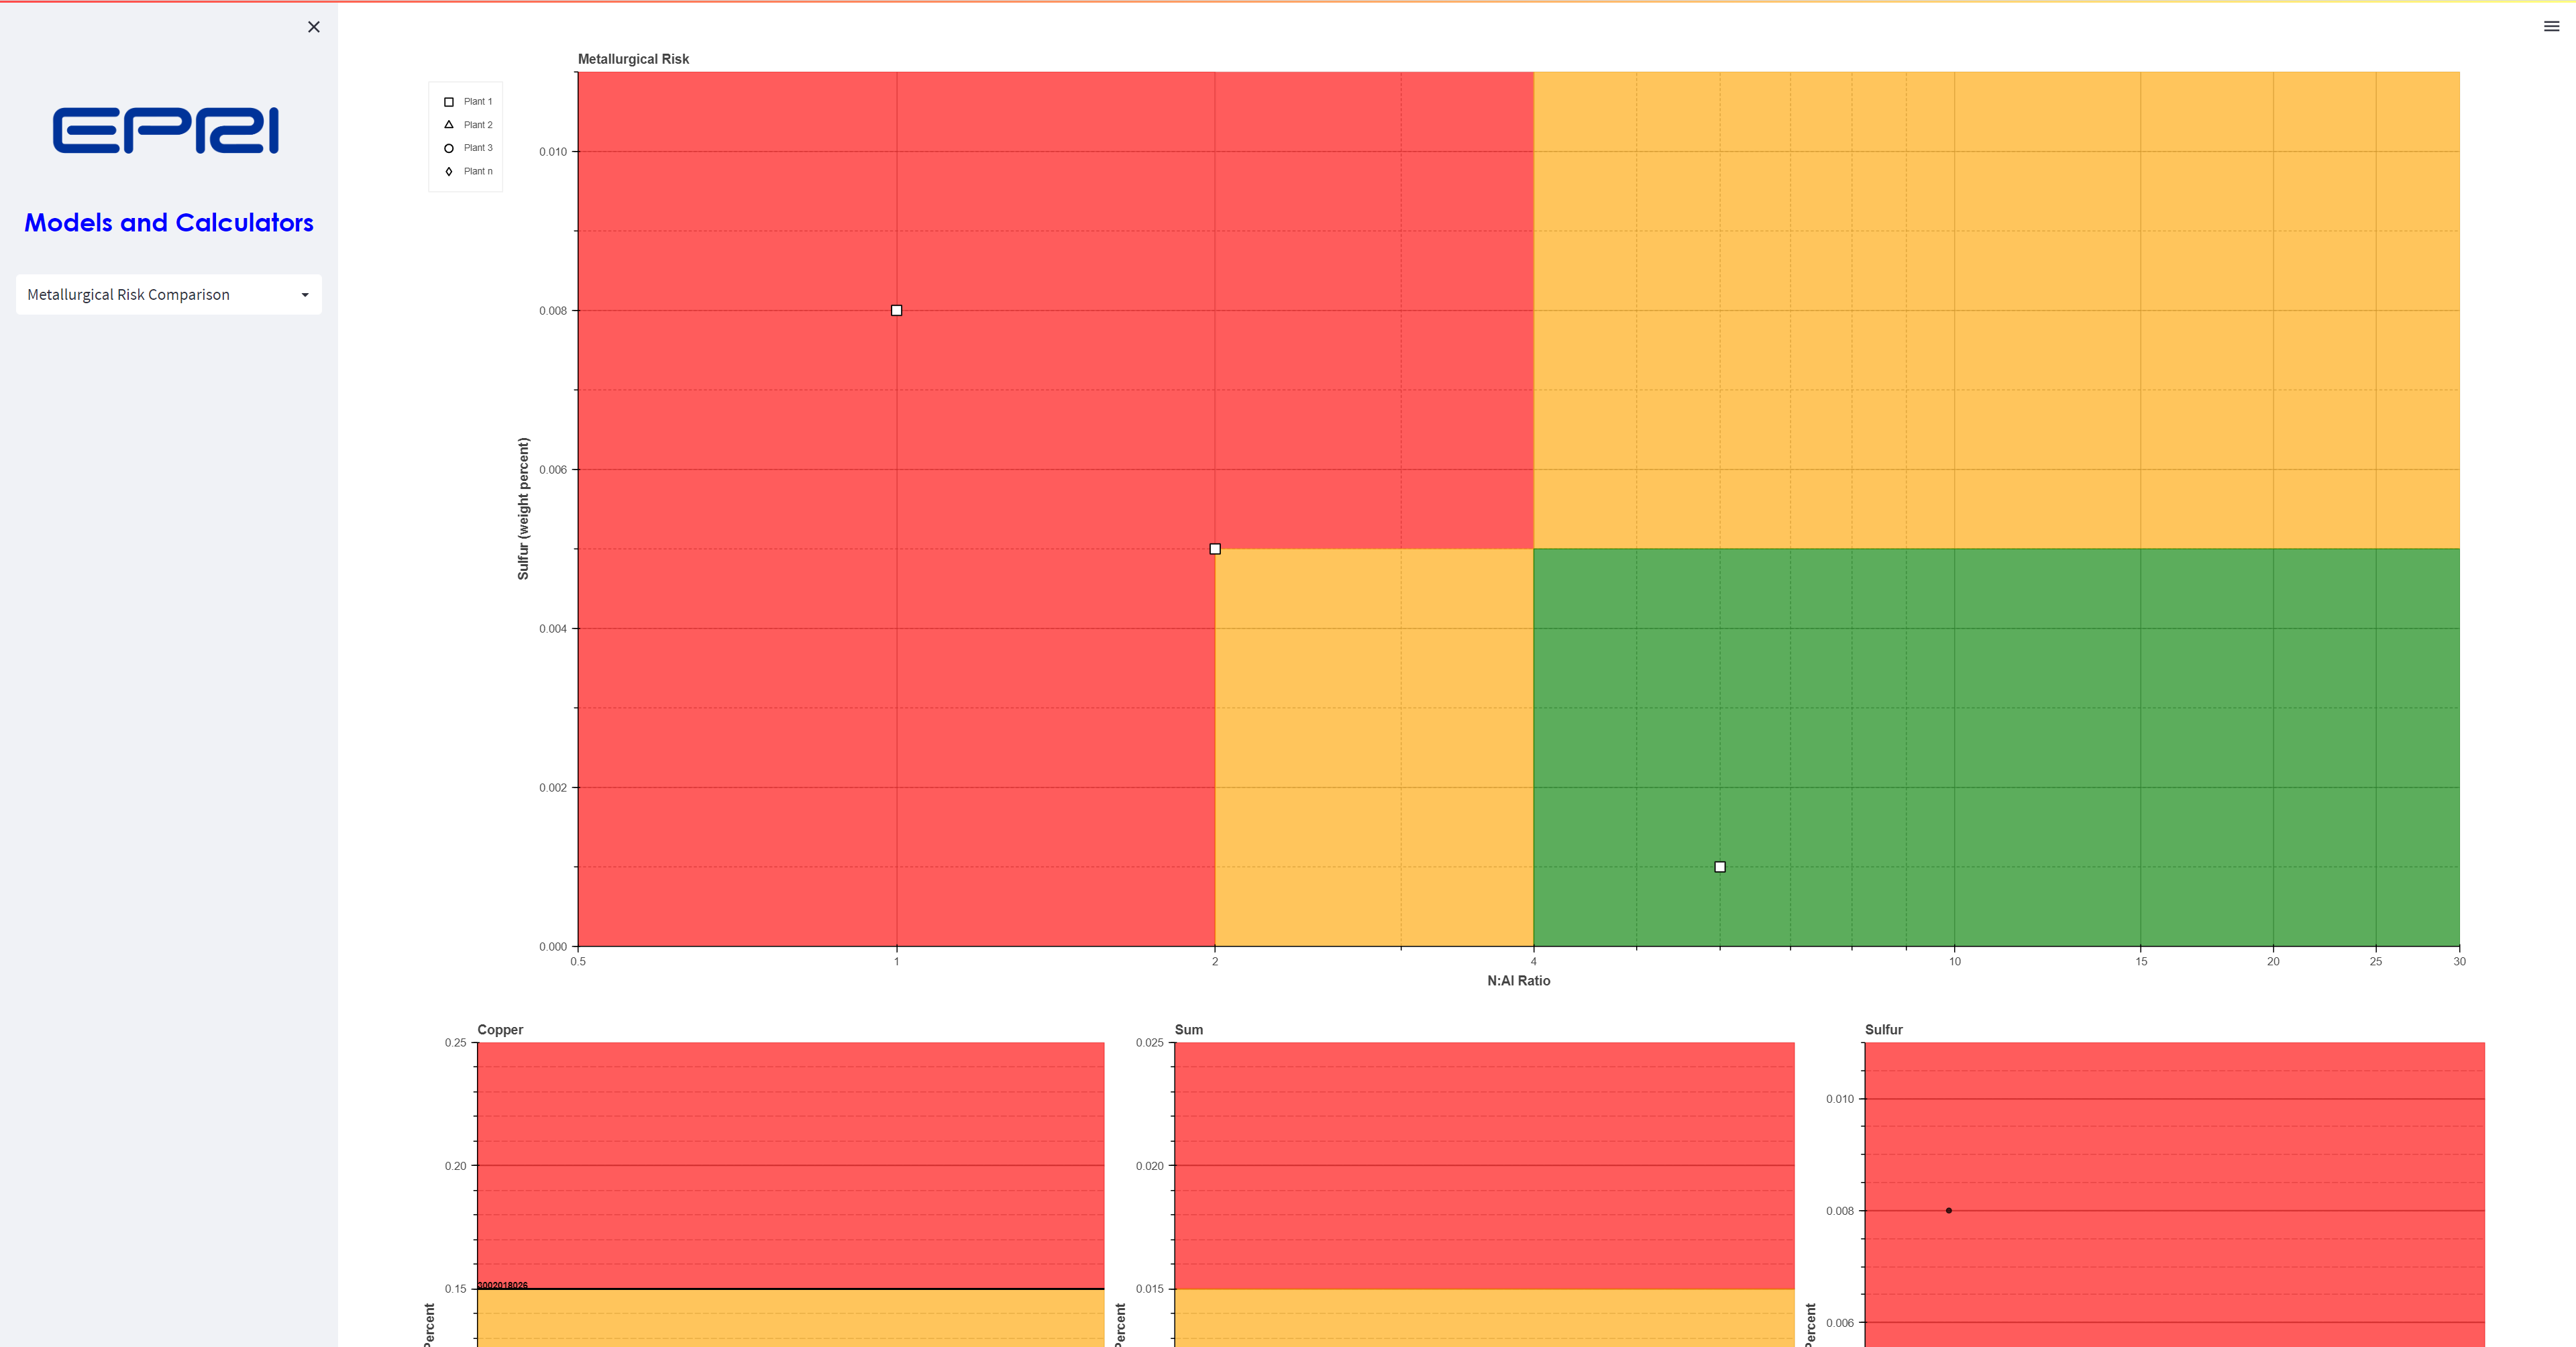Click the Plant 1 square legend marker

click(x=449, y=102)
